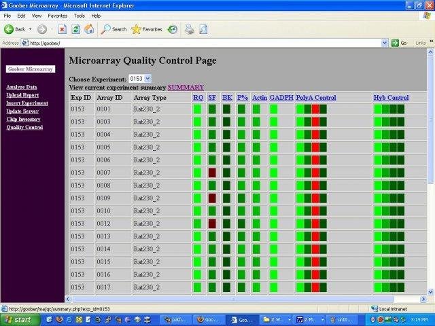Expand the address bar dropdown arrow
This screenshot has height=326, width=435.
tap(384, 43)
